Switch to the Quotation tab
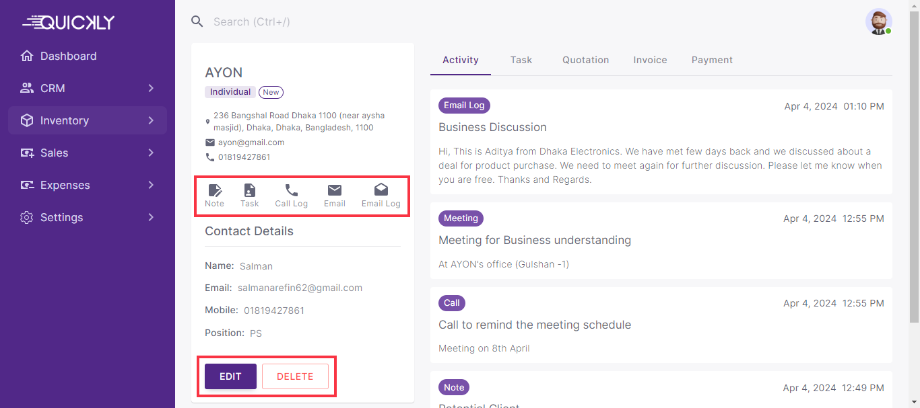 [x=585, y=60]
